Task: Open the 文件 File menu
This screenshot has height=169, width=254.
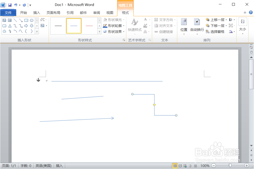Action: 8,12
